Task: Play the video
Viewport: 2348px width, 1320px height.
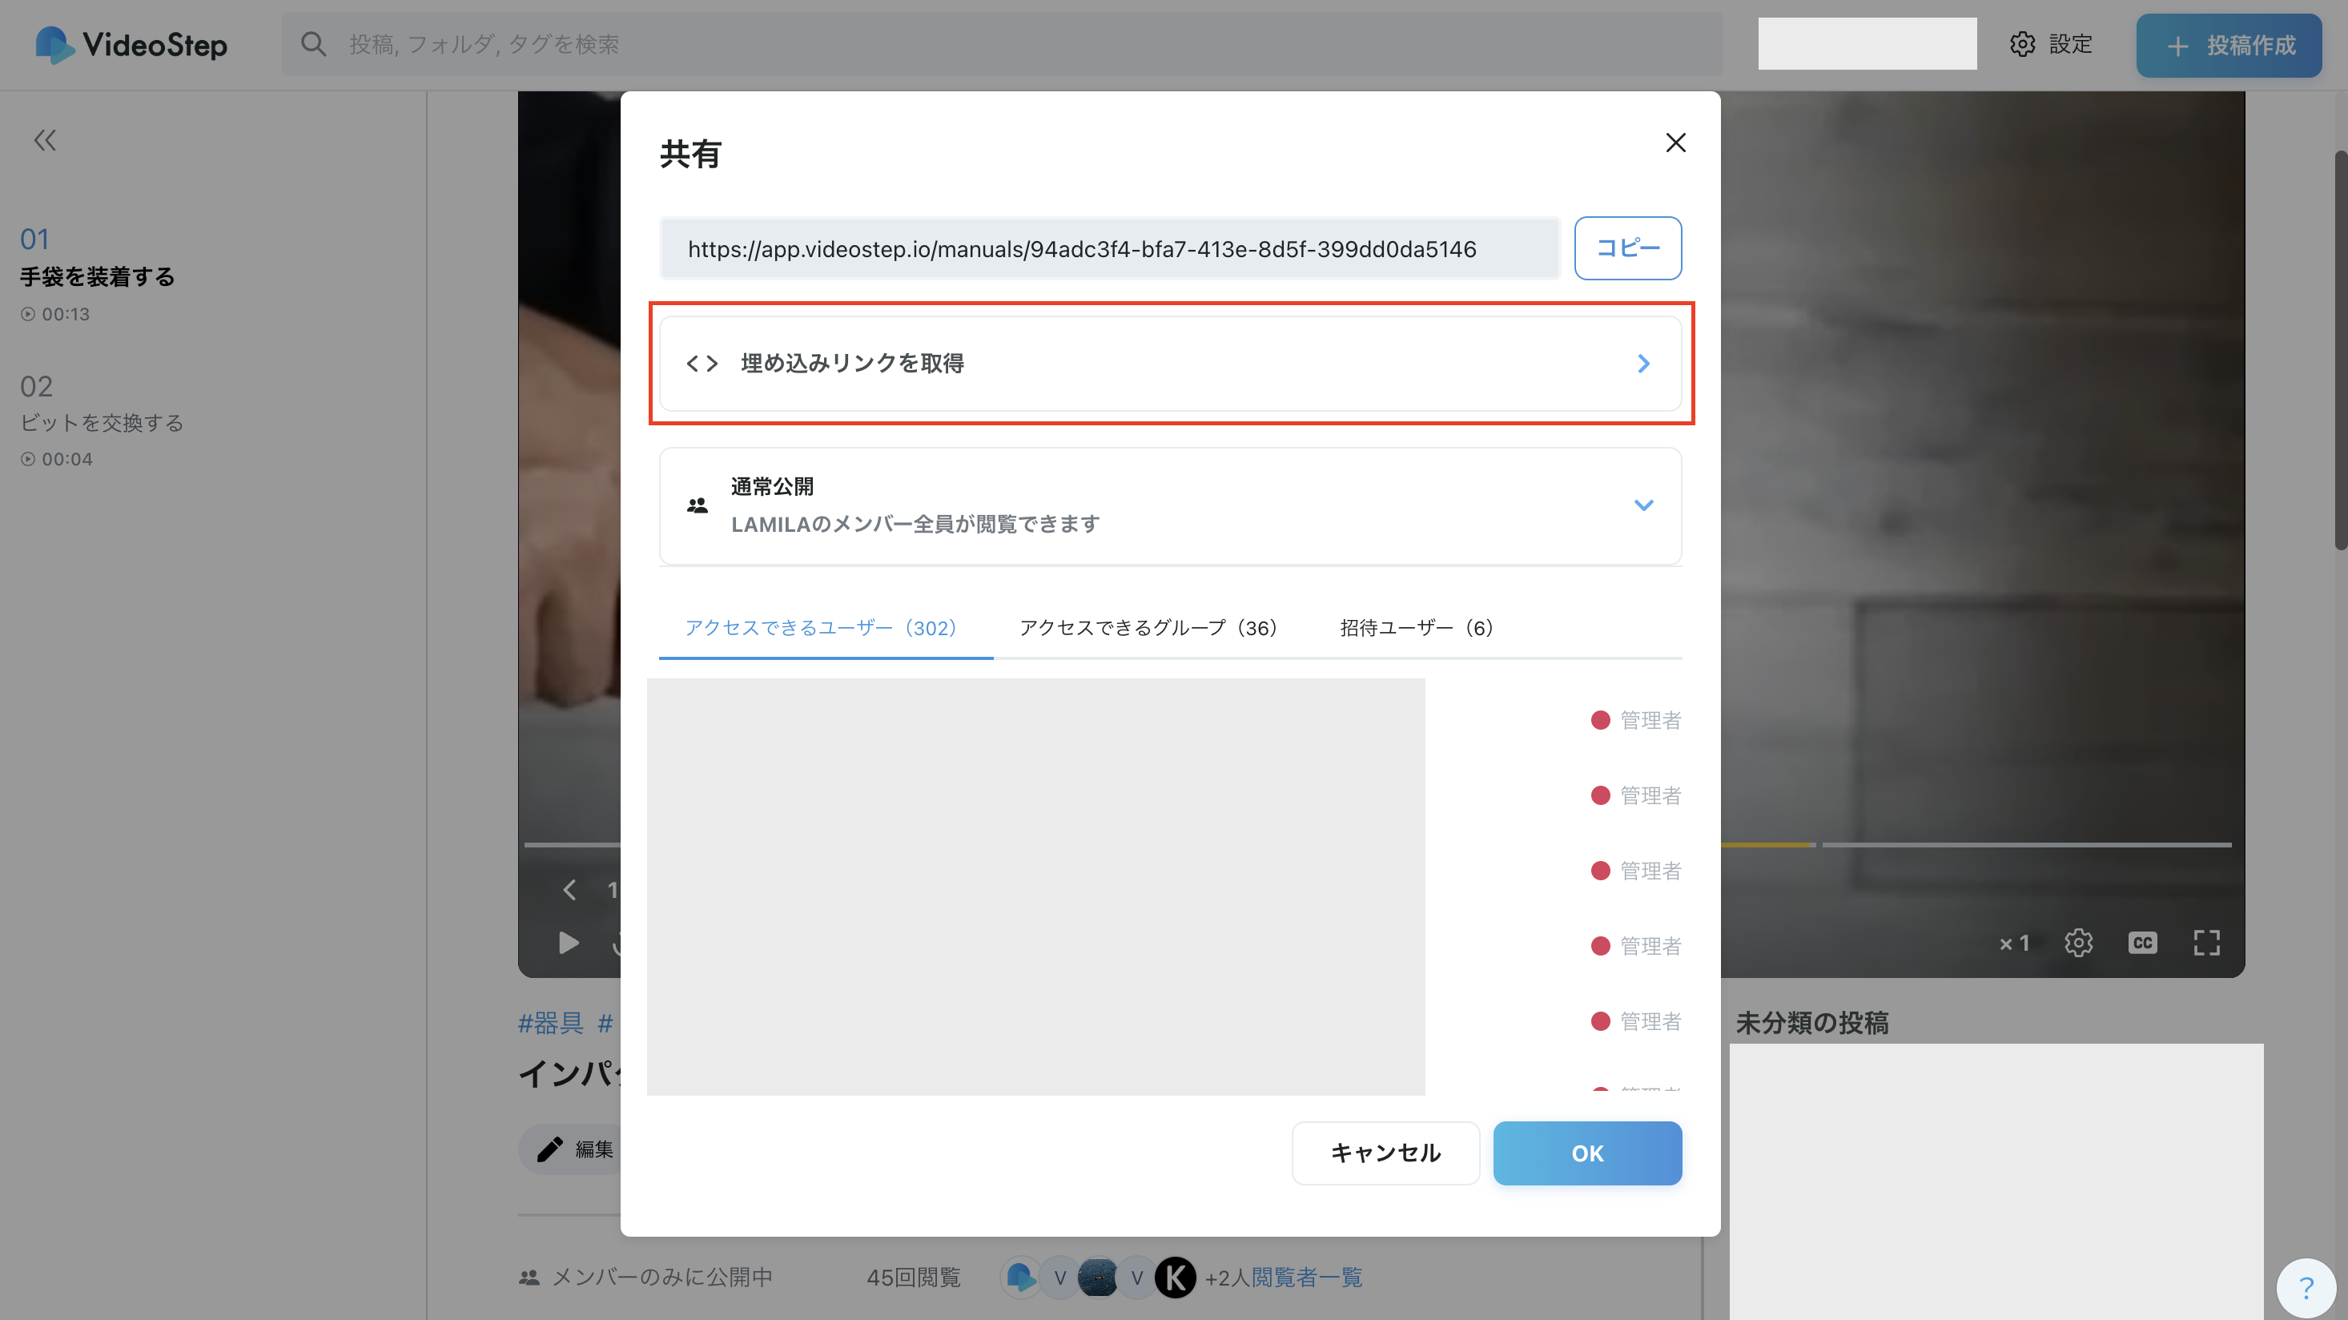Action: pyautogui.click(x=568, y=943)
